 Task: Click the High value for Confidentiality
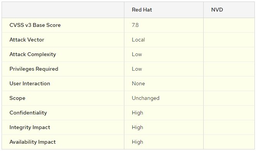coord(137,113)
